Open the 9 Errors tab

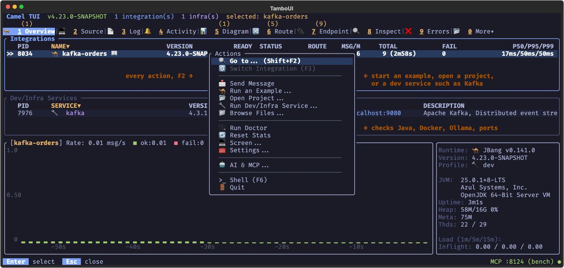434,31
